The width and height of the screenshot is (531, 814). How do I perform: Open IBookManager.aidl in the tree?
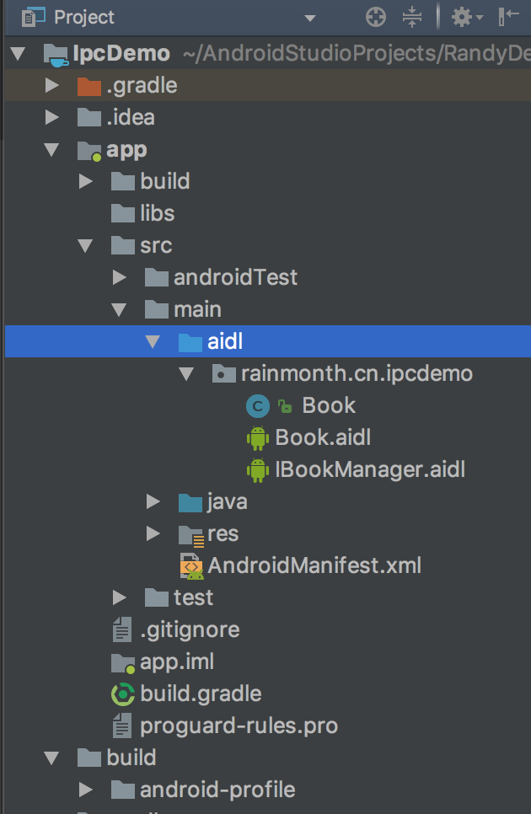(x=369, y=469)
